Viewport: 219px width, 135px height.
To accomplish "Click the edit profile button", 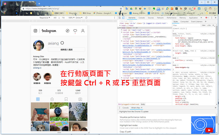I will coord(67,50).
